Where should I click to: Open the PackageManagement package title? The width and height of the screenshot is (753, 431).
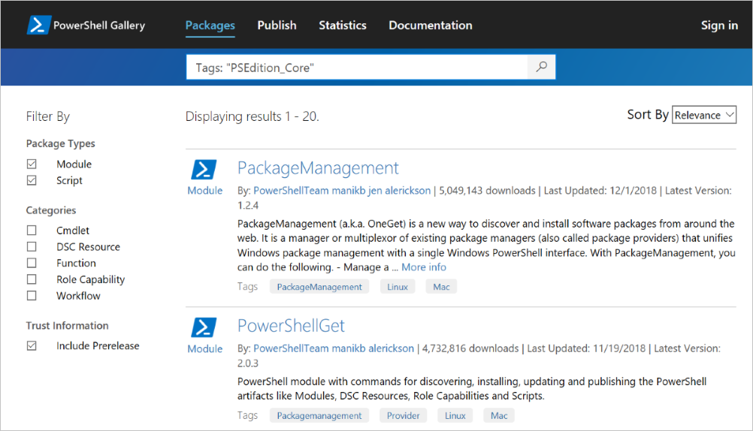click(318, 168)
